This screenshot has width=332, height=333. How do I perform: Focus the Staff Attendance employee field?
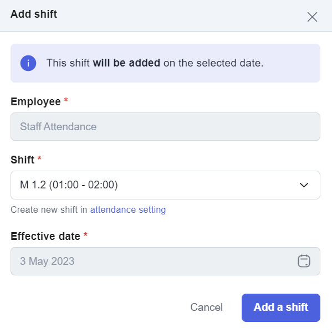click(165, 126)
